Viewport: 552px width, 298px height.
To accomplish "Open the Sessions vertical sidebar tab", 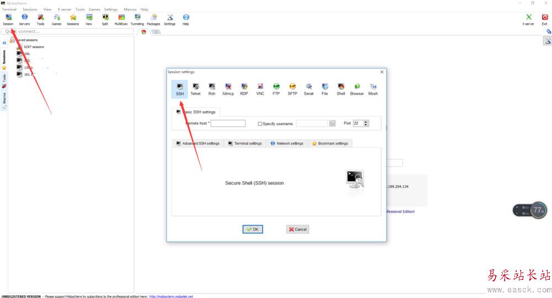I will [4, 59].
